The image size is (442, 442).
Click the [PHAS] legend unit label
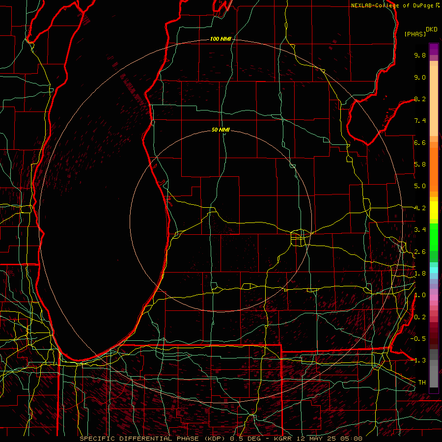[x=415, y=34]
